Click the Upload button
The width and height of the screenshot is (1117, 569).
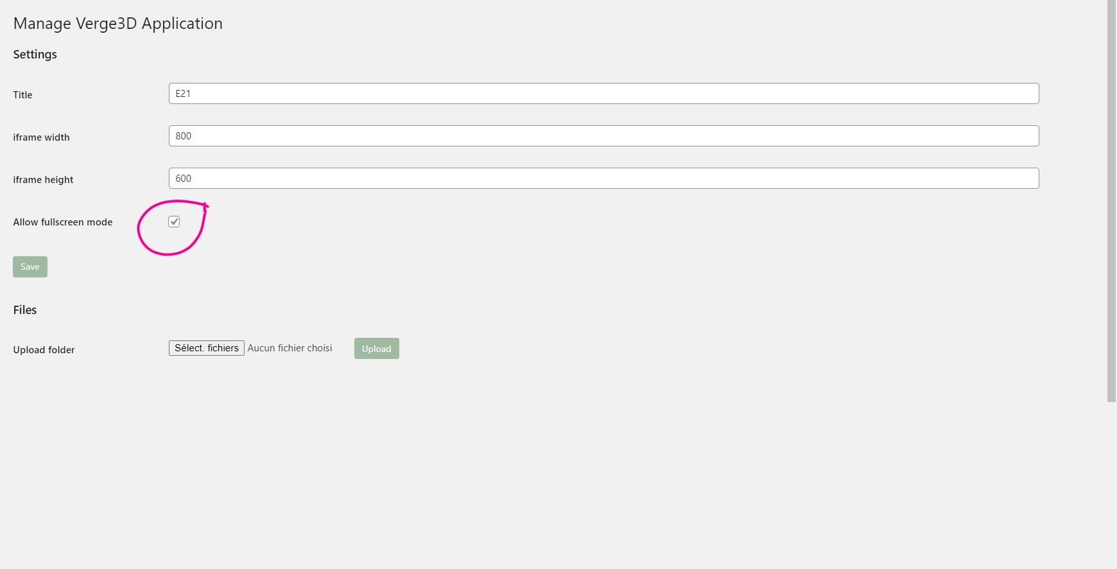click(x=377, y=349)
